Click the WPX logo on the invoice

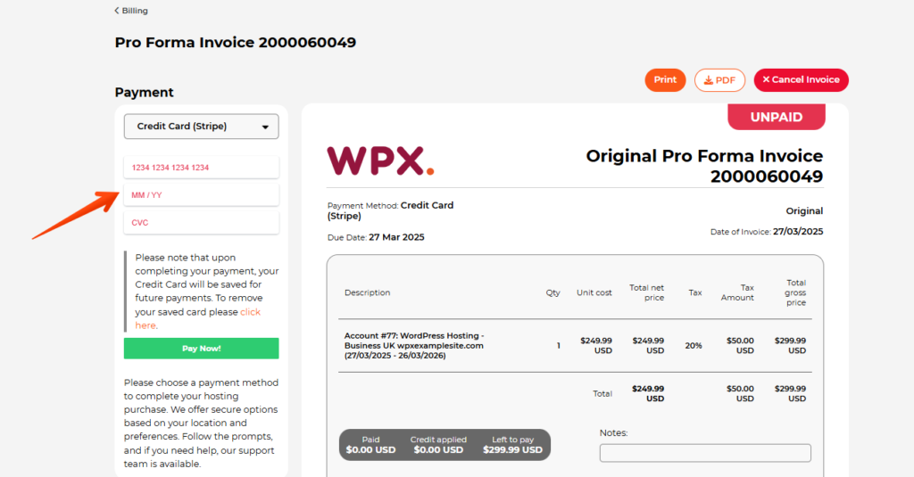(380, 160)
